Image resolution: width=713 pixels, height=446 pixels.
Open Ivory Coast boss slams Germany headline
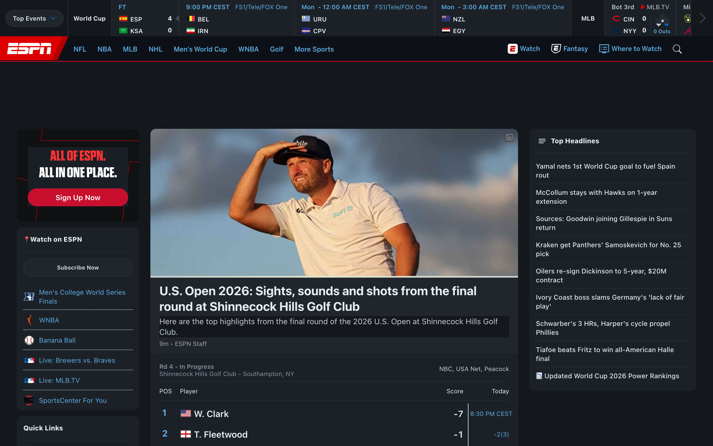pos(610,301)
